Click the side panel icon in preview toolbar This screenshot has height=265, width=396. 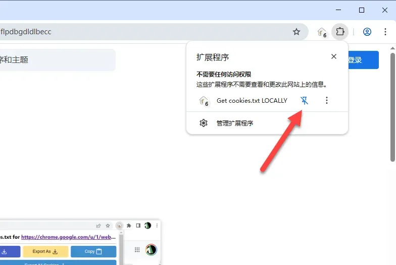(x=138, y=226)
